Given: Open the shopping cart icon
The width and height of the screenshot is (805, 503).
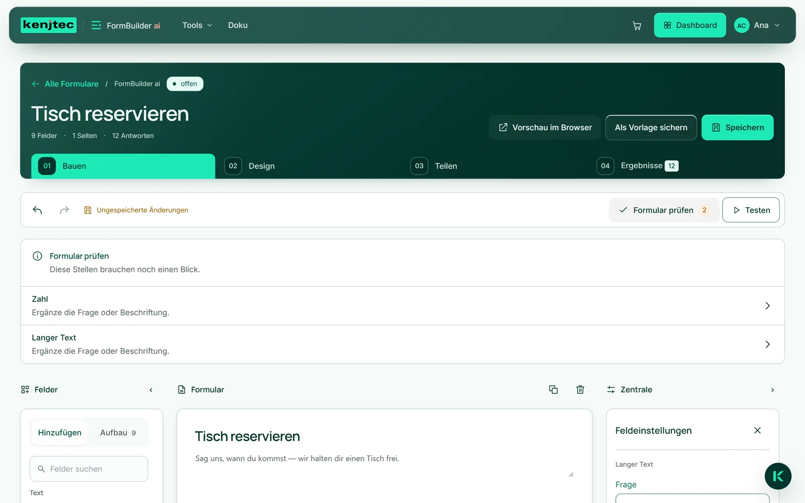Looking at the screenshot, I should tap(636, 26).
